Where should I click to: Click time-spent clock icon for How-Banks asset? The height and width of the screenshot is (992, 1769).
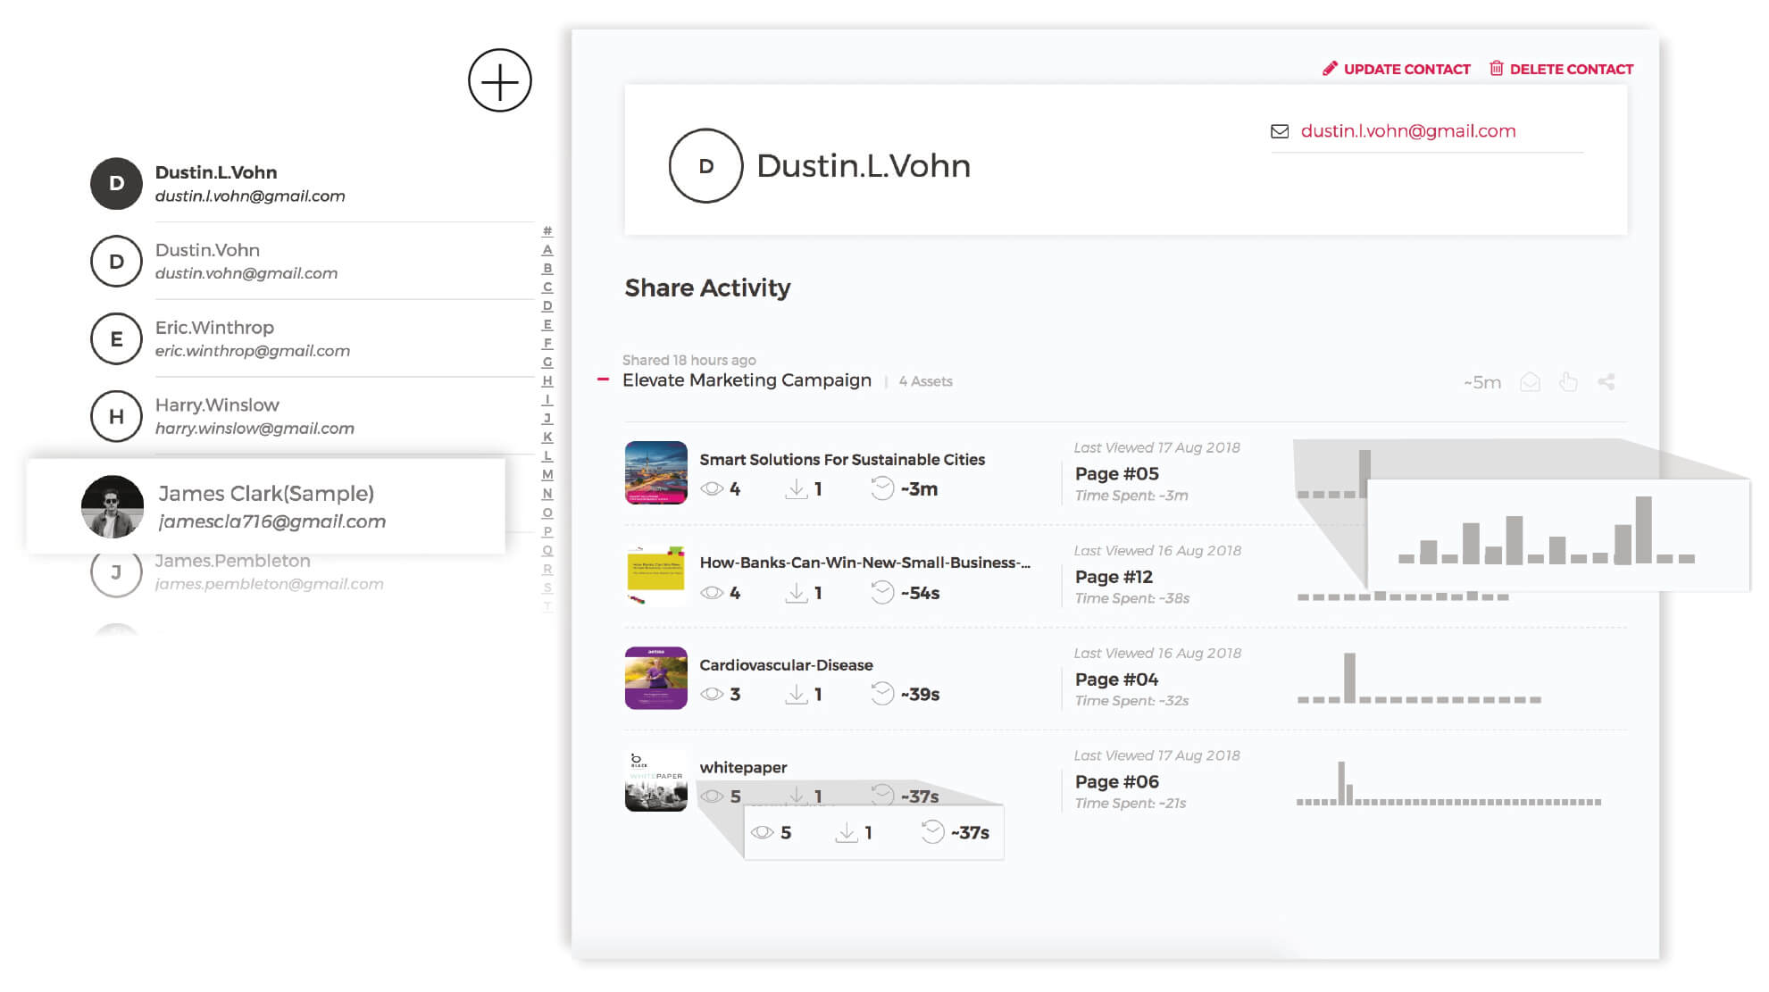tap(881, 592)
